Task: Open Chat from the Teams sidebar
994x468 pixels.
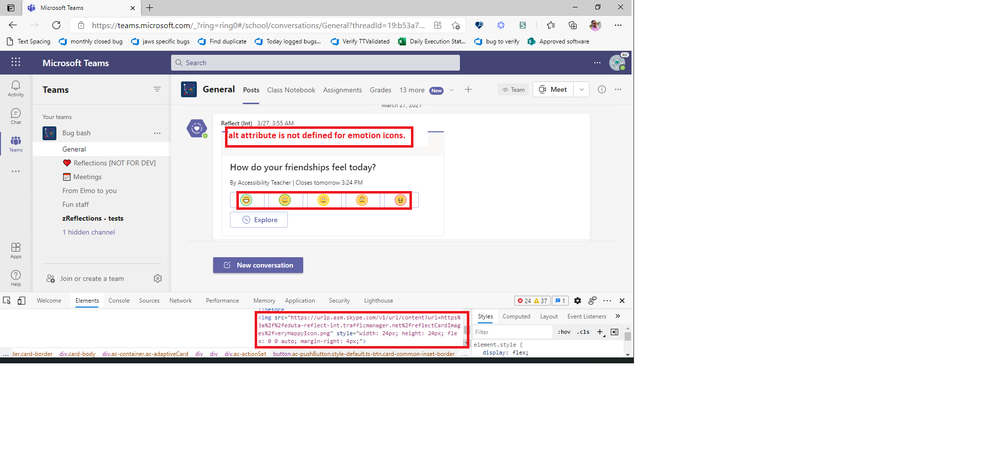Action: click(x=15, y=115)
